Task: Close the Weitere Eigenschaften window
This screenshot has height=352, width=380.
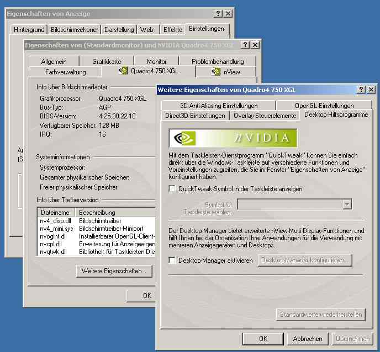Action: pos(371,90)
